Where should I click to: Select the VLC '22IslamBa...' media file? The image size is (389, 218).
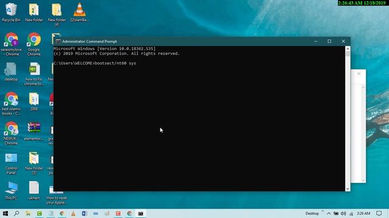[x=80, y=12]
